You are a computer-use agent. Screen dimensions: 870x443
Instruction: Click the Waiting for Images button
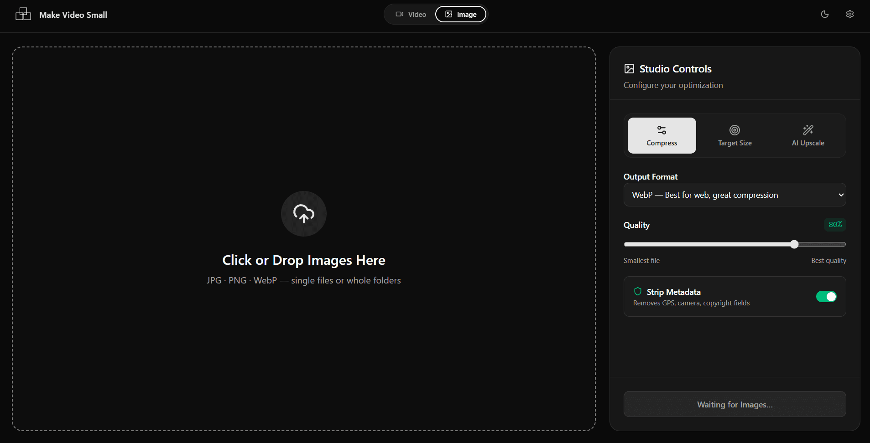click(x=735, y=404)
